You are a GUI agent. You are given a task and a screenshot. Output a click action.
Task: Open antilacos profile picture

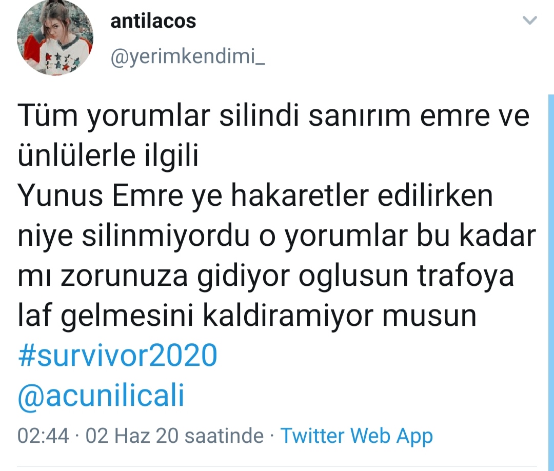point(55,37)
